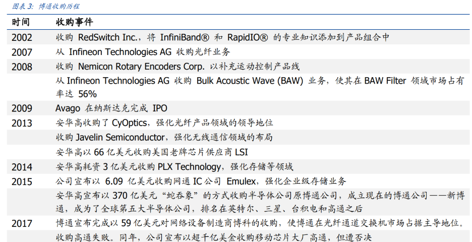
Task: Click the year cell 2014
Action: (22, 167)
